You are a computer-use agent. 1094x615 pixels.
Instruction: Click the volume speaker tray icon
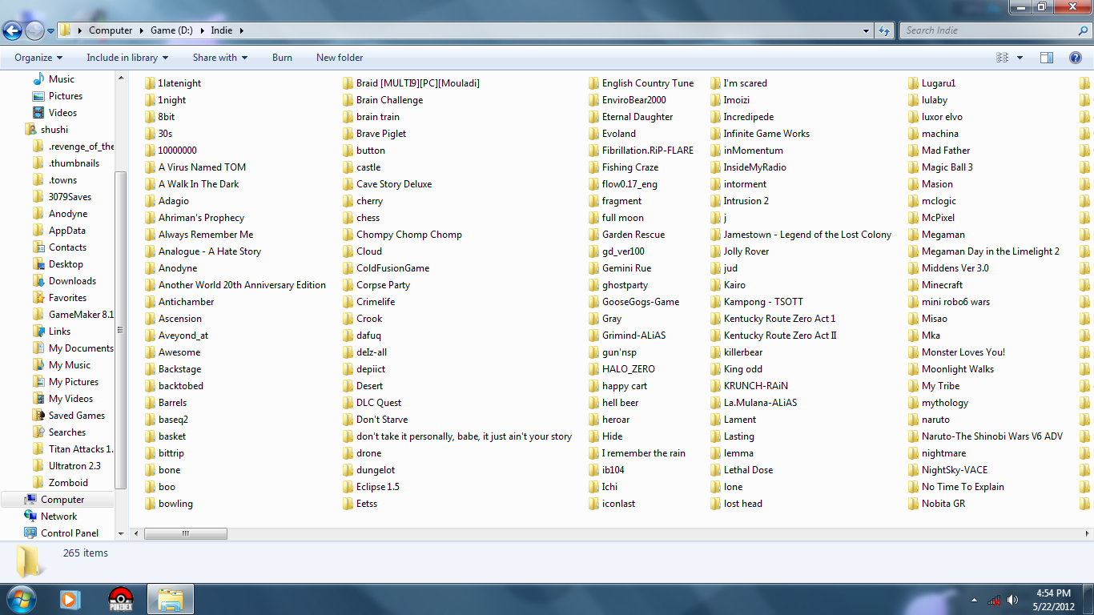coord(1012,600)
